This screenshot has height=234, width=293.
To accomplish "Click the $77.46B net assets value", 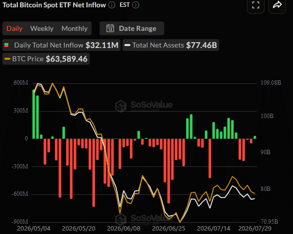I will click(x=201, y=45).
